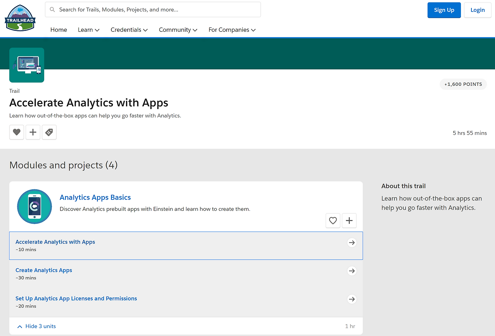Click the Trailhead logo
Viewport: 495px width, 336px height.
[x=20, y=18]
